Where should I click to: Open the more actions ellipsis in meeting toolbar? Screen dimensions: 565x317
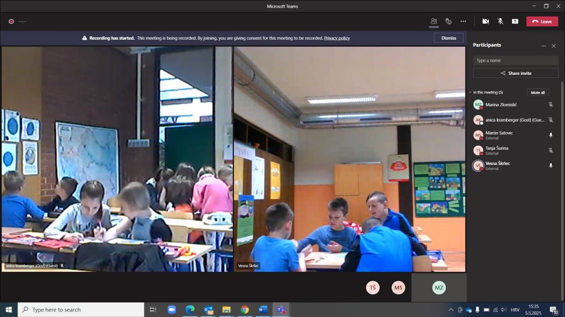click(463, 21)
